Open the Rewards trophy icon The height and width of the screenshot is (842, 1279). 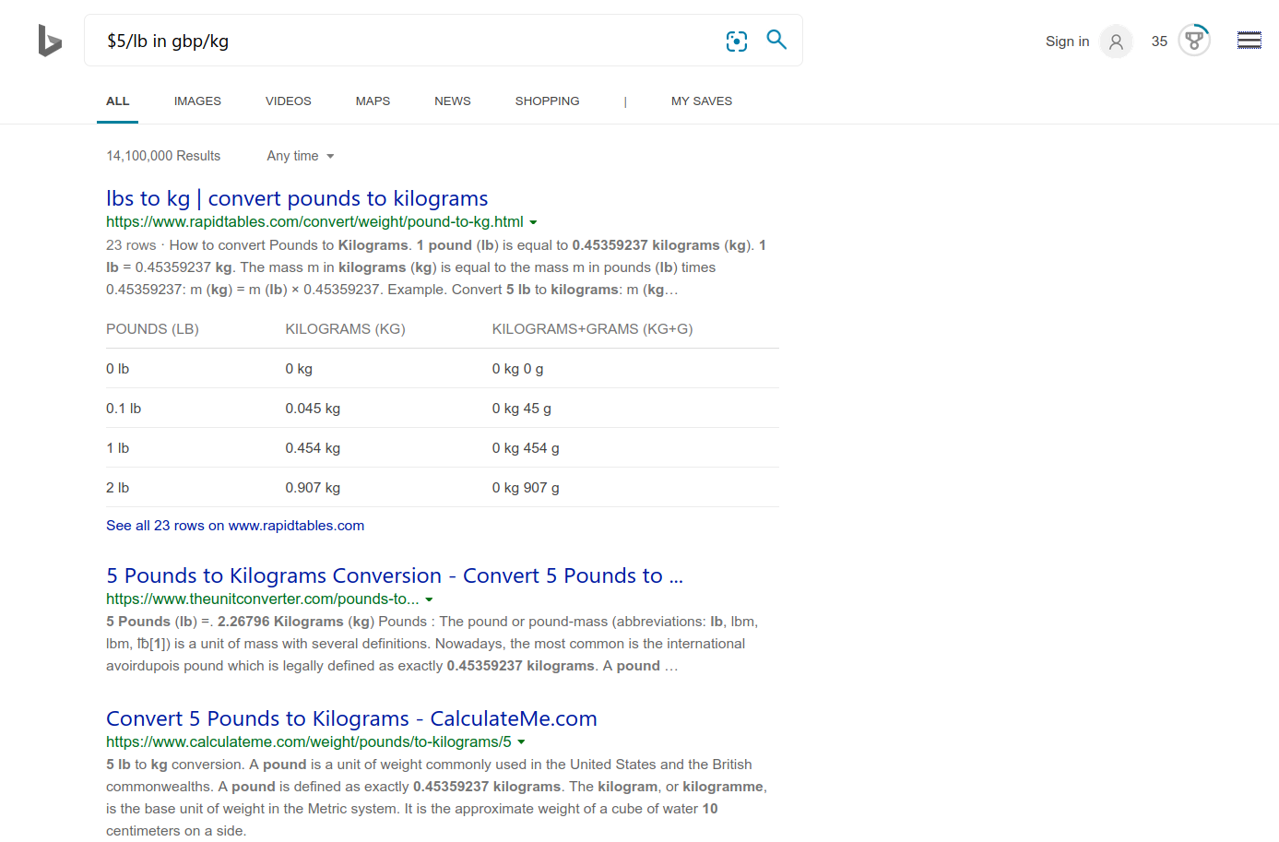(1194, 41)
